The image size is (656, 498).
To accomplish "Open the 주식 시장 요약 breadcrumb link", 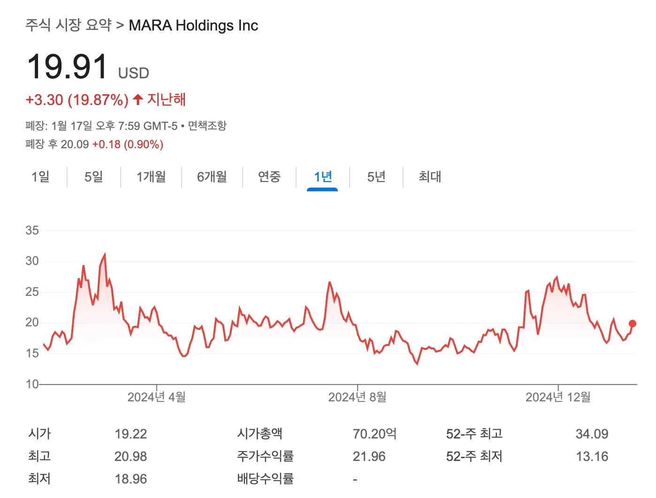I will point(68,25).
